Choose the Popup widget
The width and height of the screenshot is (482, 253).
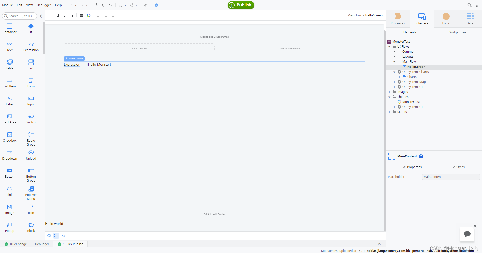click(x=10, y=227)
